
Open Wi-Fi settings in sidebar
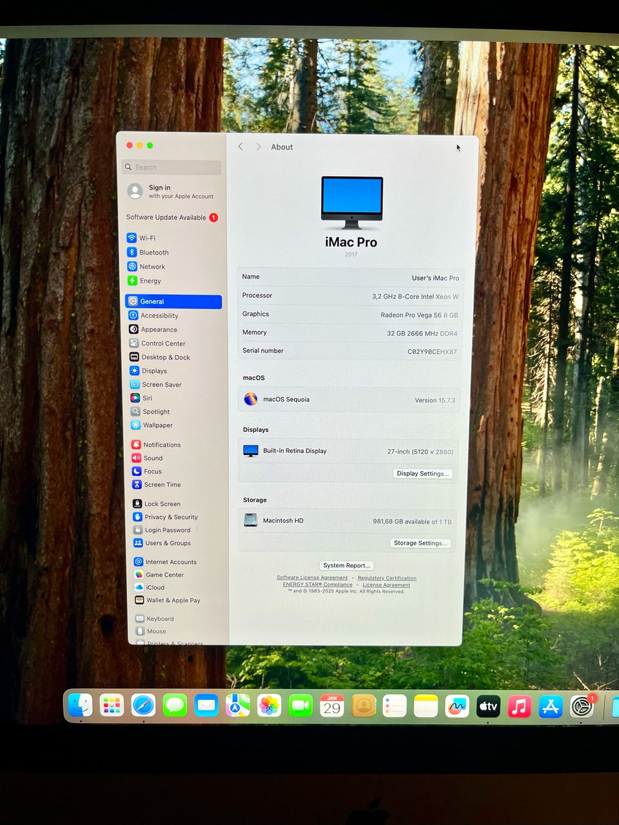coord(141,238)
